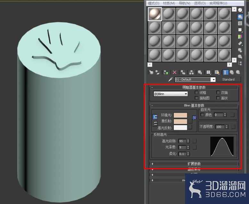This screenshot has width=249, height=204.
Task: Open the 实用程序(U) menu
Action: (218, 3)
